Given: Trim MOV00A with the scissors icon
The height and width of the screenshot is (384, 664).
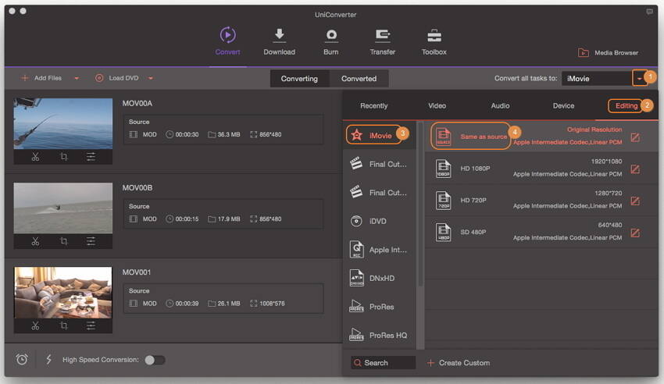Looking at the screenshot, I should [36, 157].
